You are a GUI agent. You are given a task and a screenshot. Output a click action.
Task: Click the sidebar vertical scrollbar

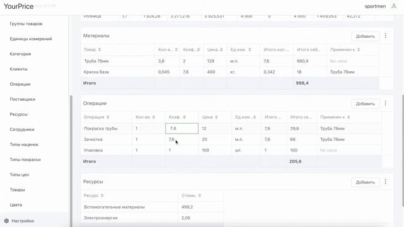click(x=71, y=161)
